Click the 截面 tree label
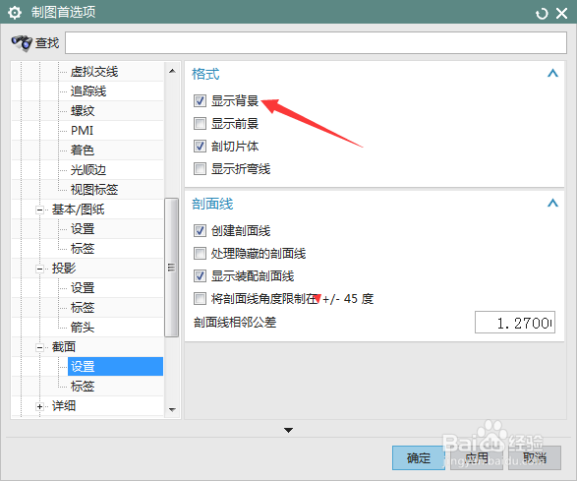This screenshot has height=481, width=577. [64, 347]
